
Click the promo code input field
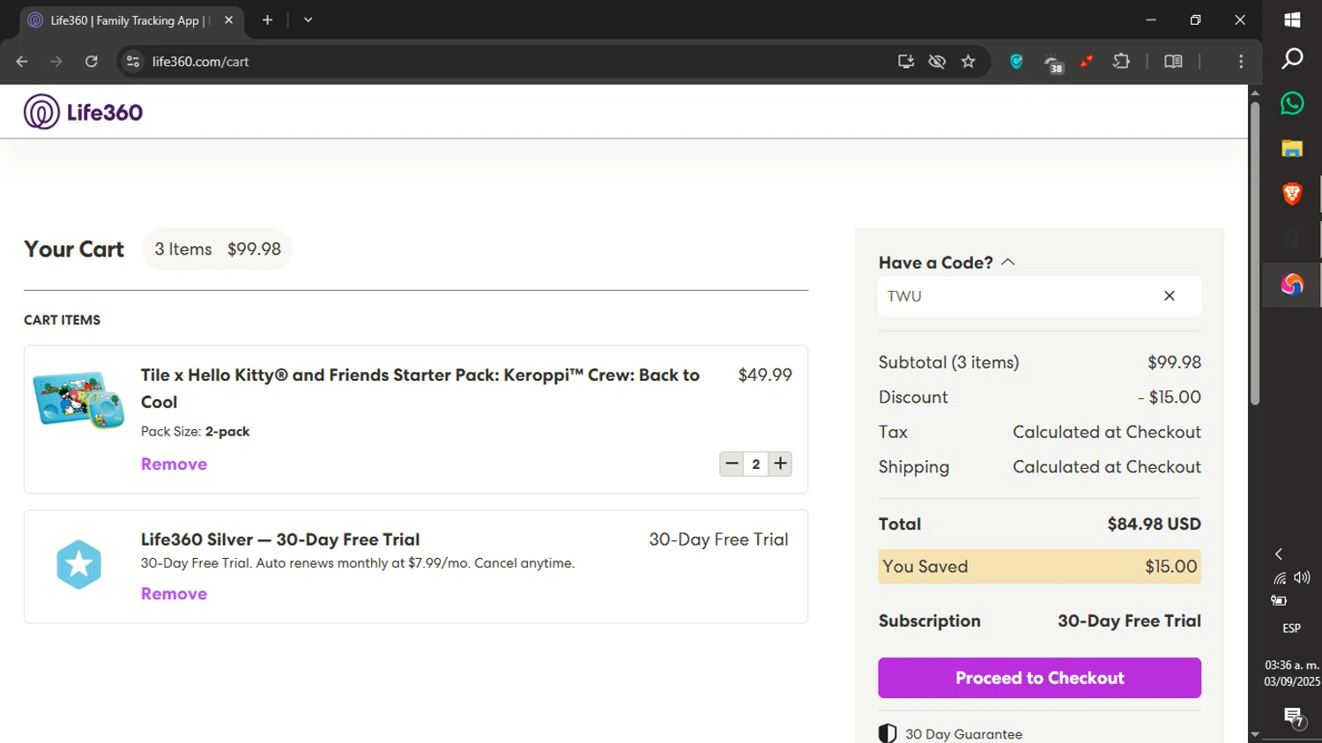coord(1014,296)
